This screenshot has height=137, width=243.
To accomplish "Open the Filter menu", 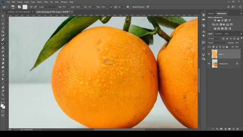I will point(46,2).
